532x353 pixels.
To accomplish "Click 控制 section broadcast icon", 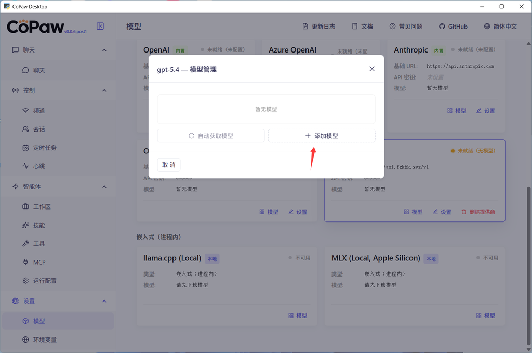I will tap(16, 90).
